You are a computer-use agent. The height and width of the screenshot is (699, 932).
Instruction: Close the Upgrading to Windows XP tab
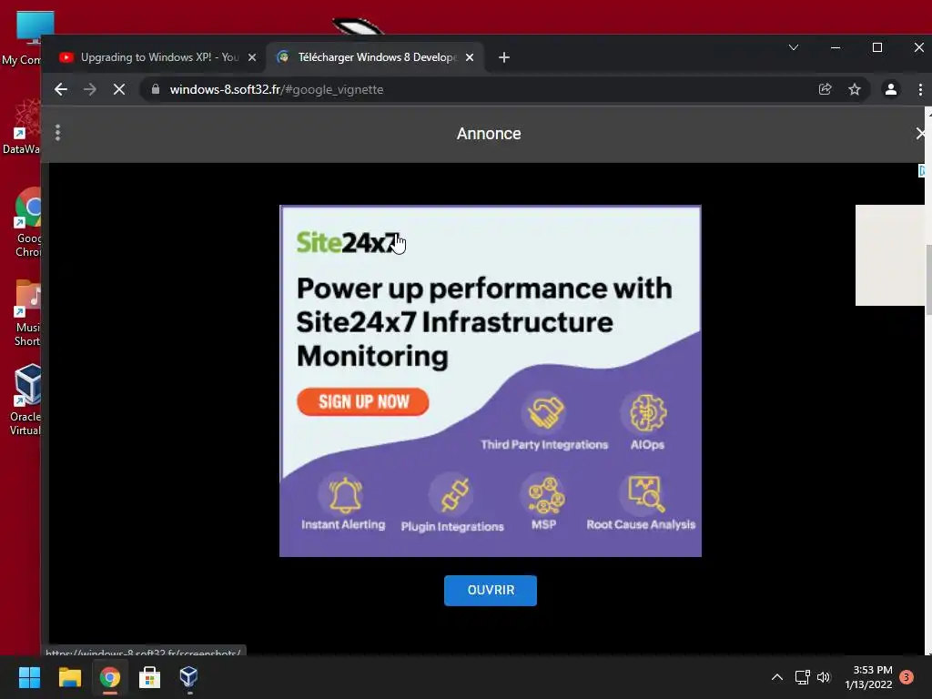click(x=252, y=57)
